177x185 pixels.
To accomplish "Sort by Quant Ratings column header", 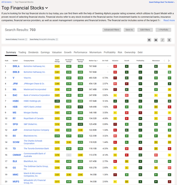I will [57, 61].
